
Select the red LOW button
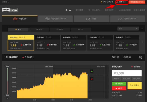pos(119,88)
